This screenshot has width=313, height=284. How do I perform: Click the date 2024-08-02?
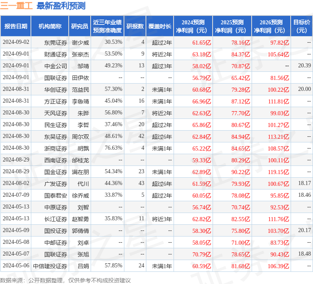[x=16, y=183]
